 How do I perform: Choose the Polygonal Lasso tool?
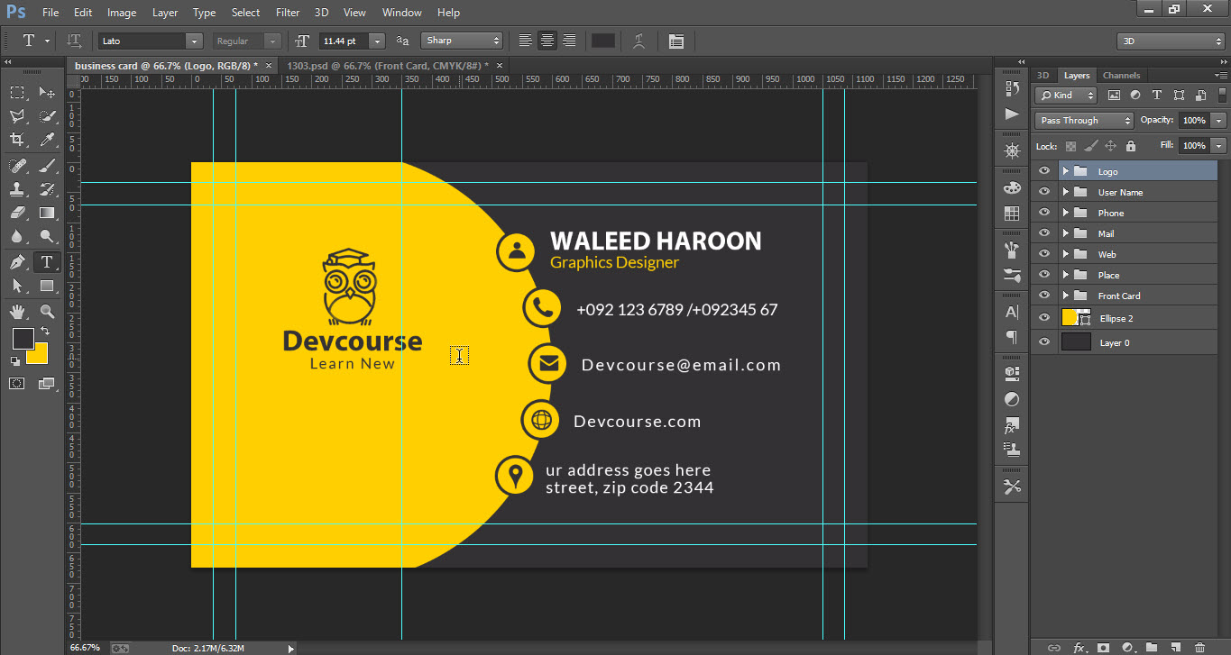17,116
